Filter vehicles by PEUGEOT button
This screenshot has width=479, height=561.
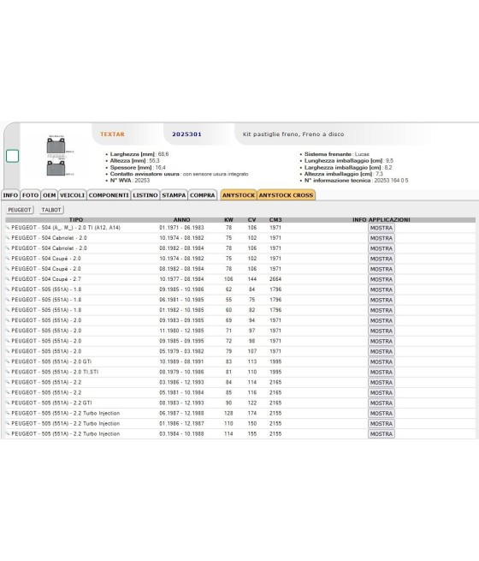pyautogui.click(x=20, y=210)
